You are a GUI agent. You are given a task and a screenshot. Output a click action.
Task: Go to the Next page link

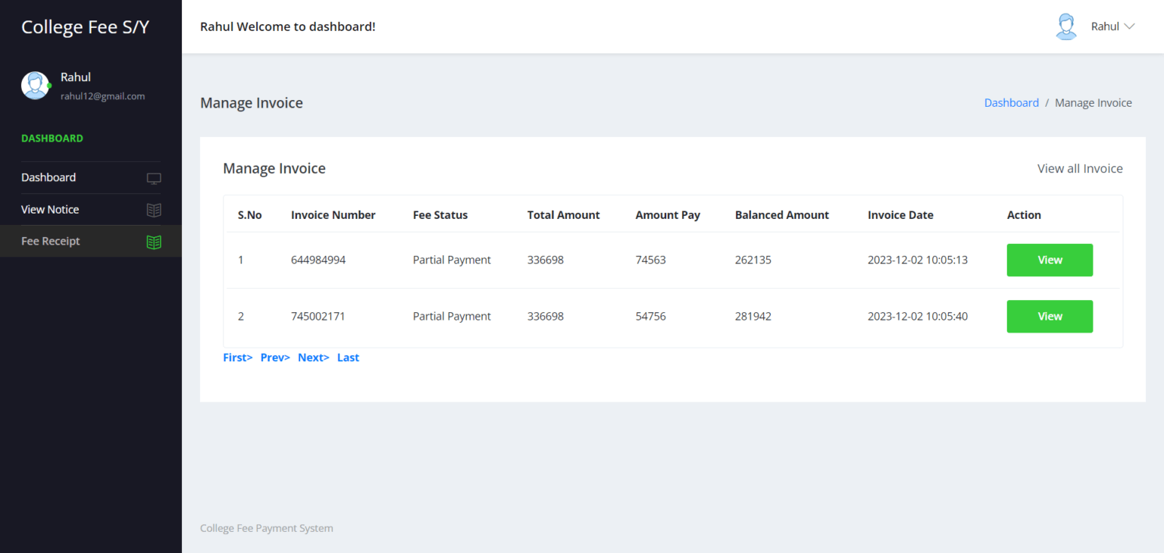click(x=313, y=358)
